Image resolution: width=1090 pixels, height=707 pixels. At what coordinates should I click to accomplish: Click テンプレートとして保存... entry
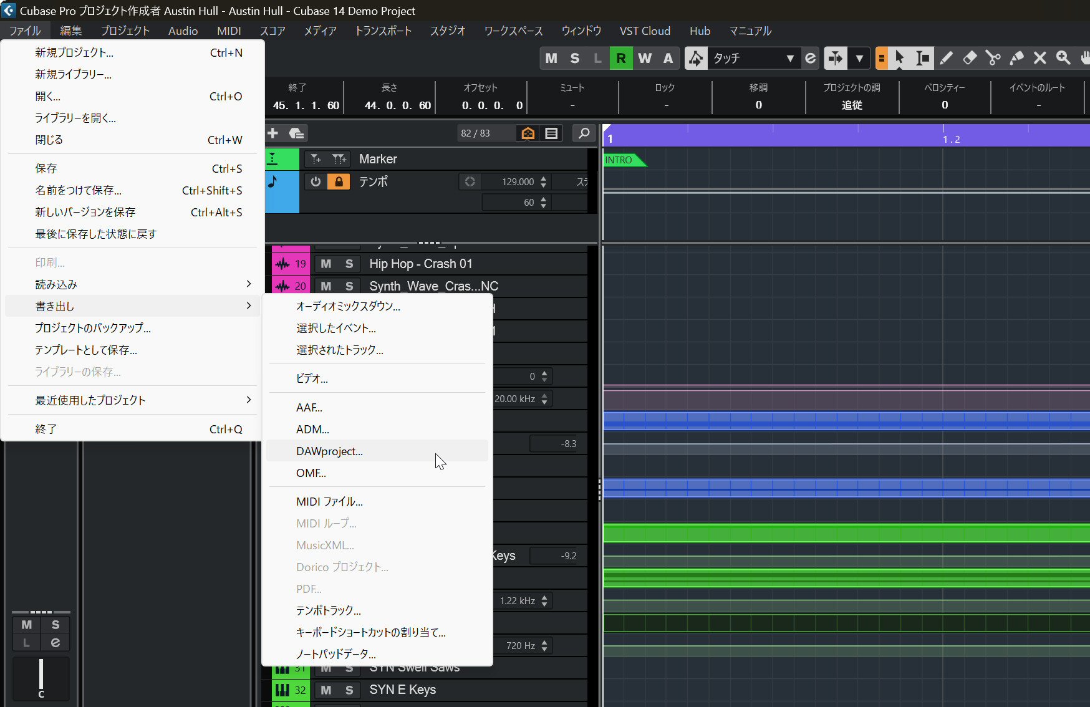132,350
